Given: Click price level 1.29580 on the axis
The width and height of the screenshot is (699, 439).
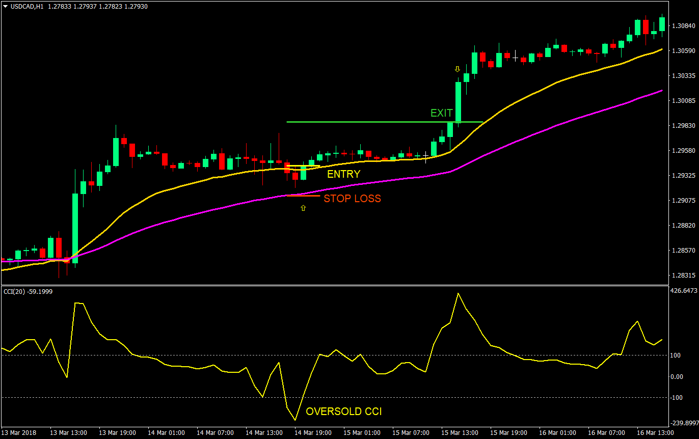Looking at the screenshot, I should [684, 151].
